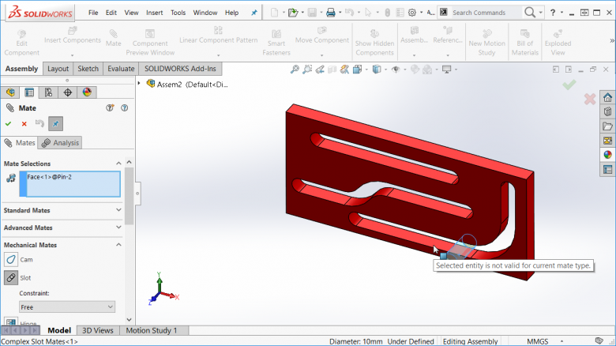Switch to the SOLIDWORKS Add-Ins tab

pyautogui.click(x=180, y=69)
